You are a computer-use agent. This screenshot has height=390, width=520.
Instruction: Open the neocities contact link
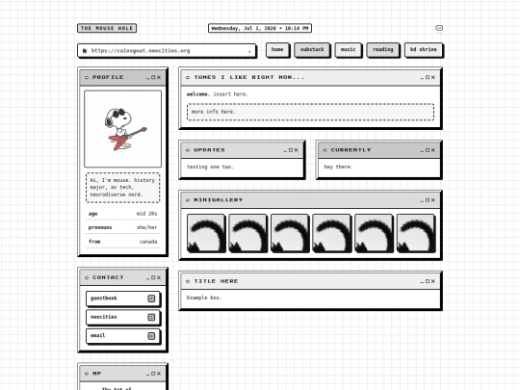123,318
